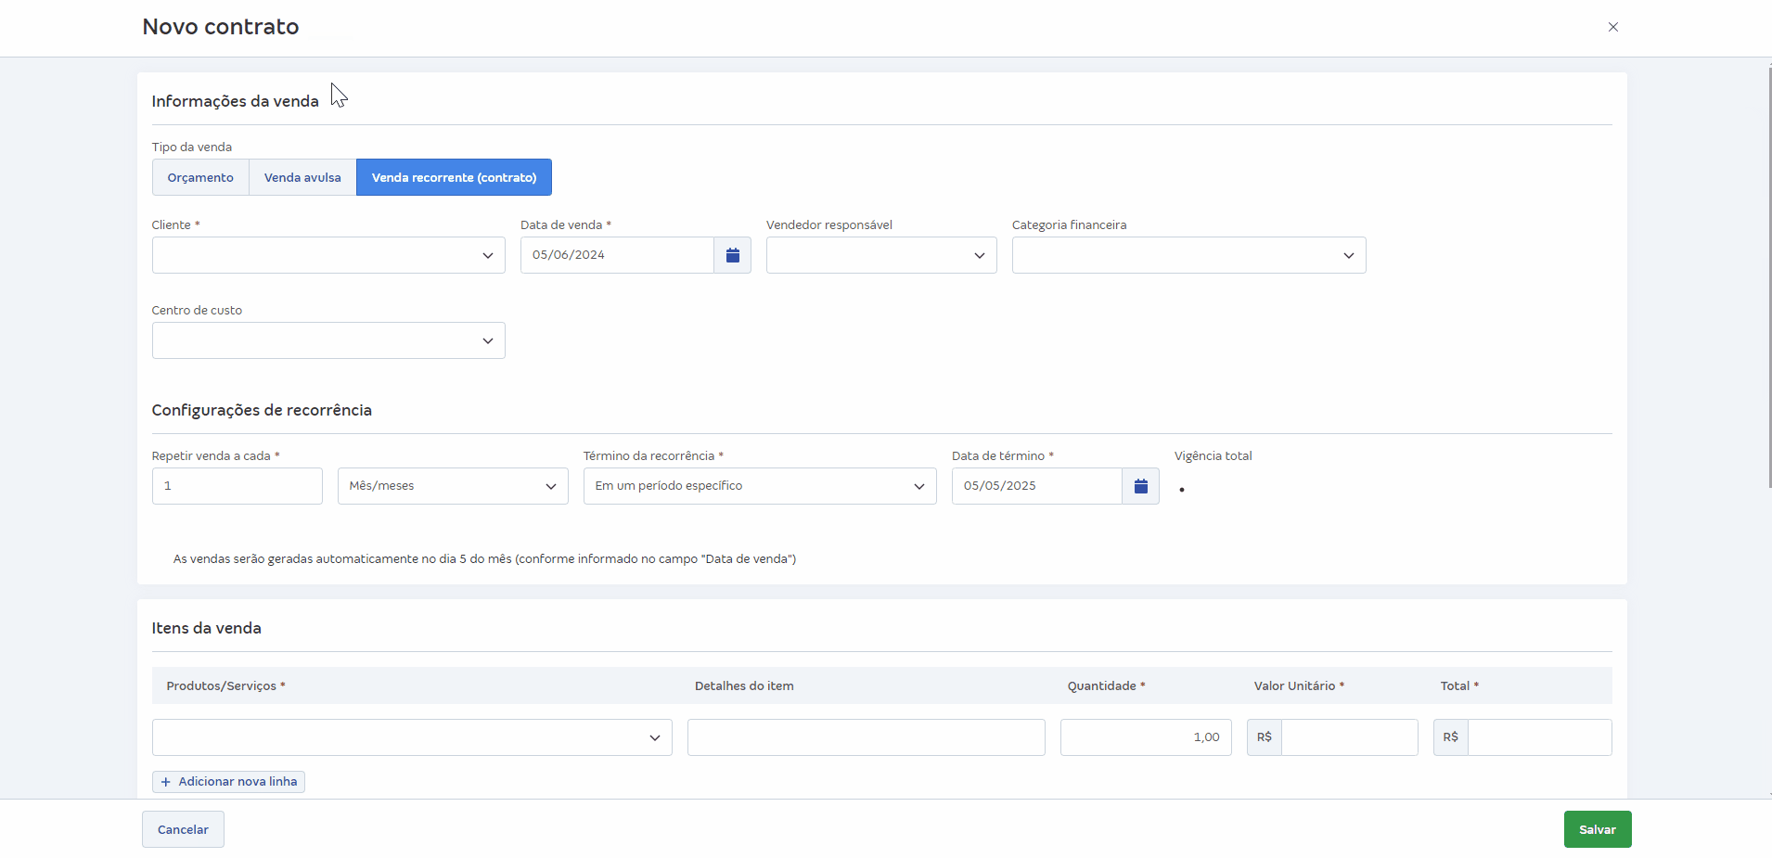Open the Data de término calendar icon
The height and width of the screenshot is (858, 1772).
click(1140, 486)
